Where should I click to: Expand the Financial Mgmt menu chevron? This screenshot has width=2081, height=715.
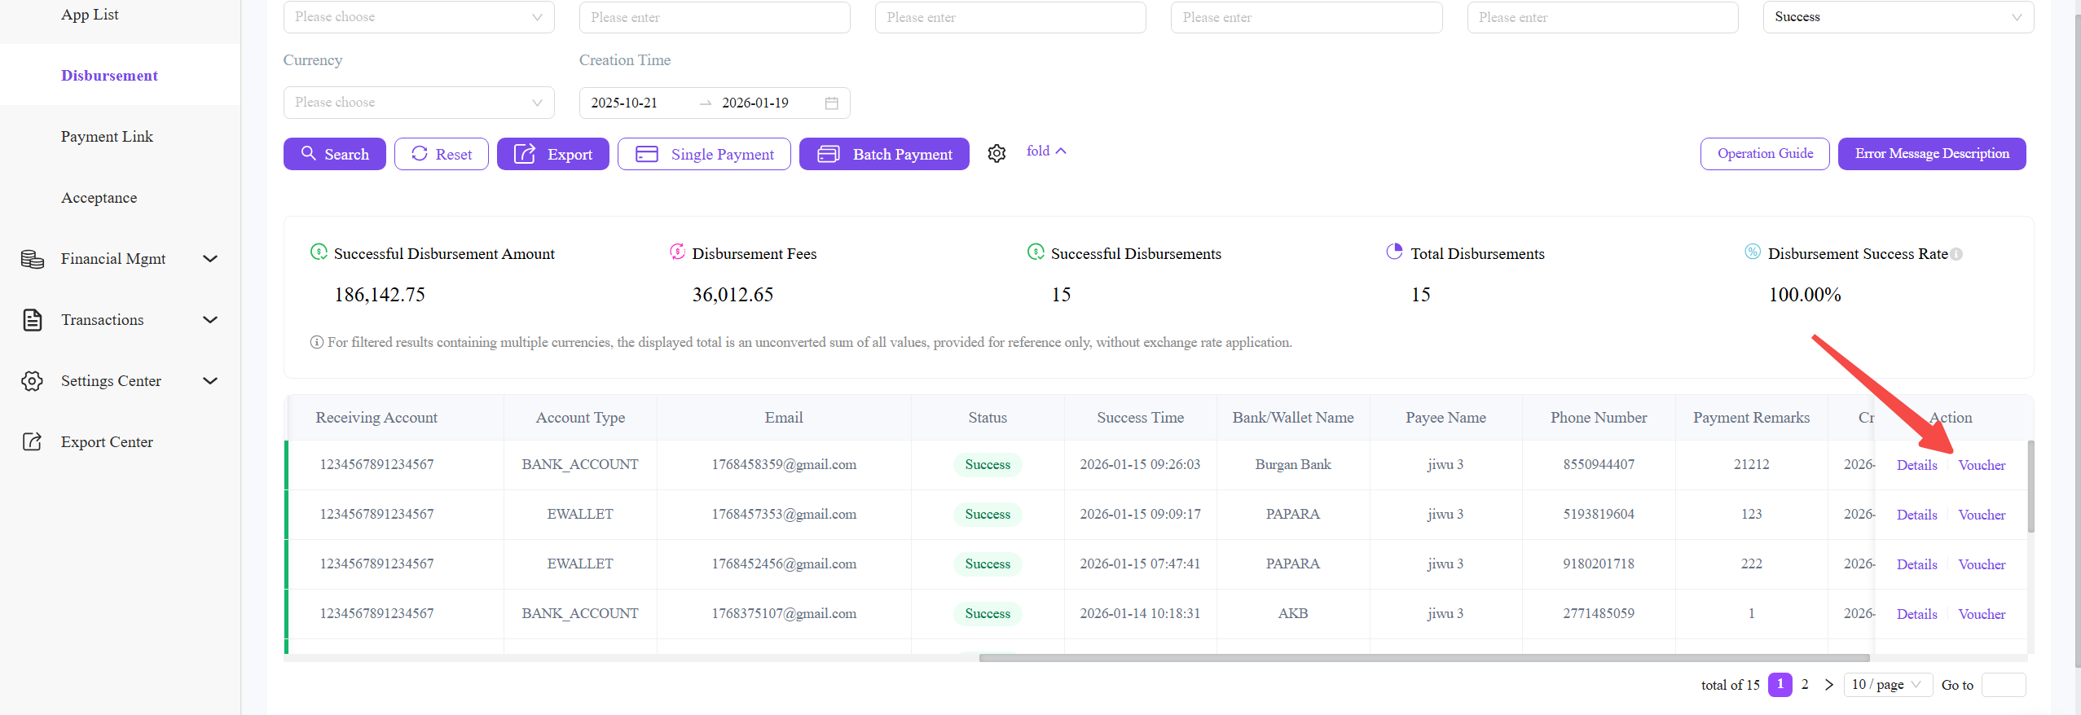(210, 259)
